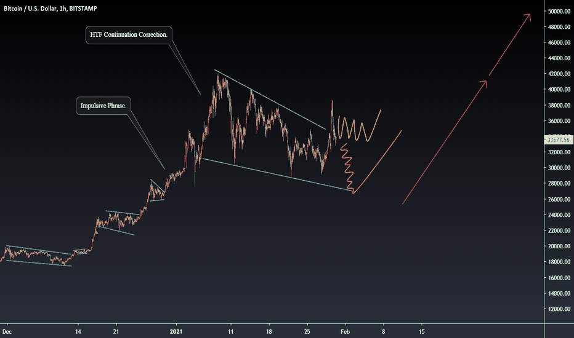The width and height of the screenshot is (574, 338).
Task: Click the 16000.00 price axis label
Action: 559,278
